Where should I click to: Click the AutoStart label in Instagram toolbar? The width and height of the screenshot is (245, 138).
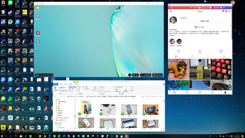pos(216,7)
